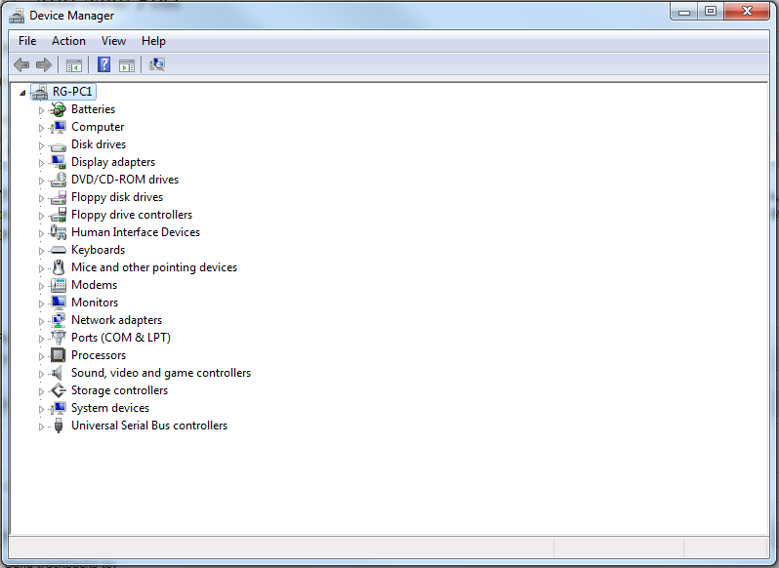Screen dimensions: 779x568
Task: Select the Display adapters text label
Action: 113,162
